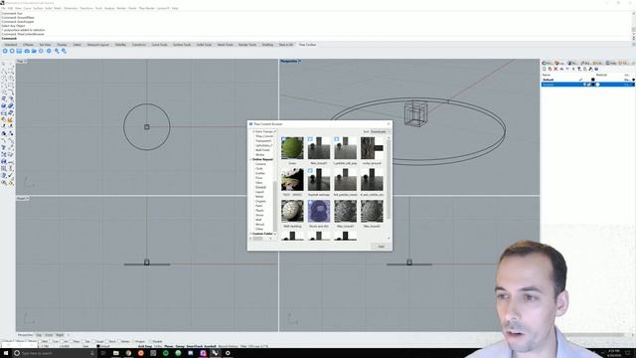Open the Render menu
The image size is (636, 358).
pyautogui.click(x=121, y=8)
